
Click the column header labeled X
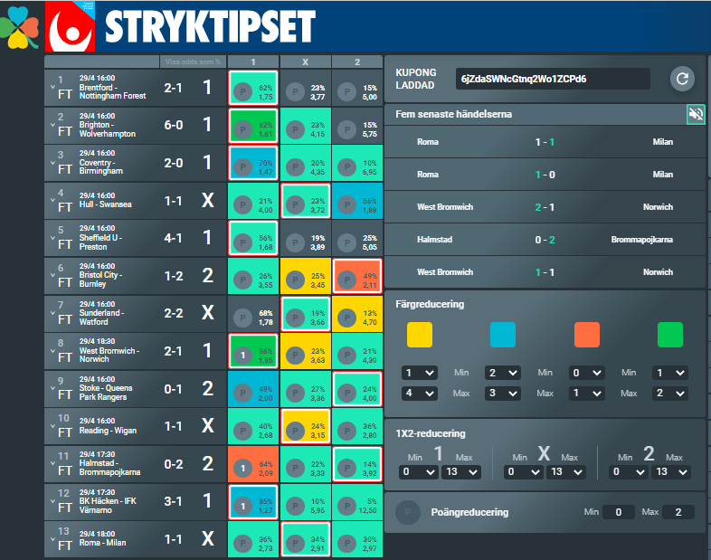(x=305, y=62)
